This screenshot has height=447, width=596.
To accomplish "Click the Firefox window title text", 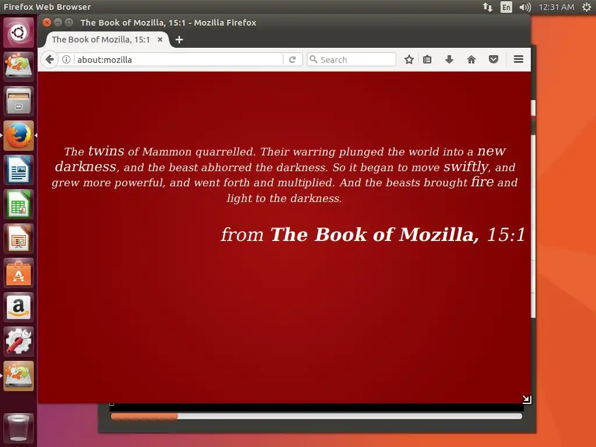I will tap(168, 23).
